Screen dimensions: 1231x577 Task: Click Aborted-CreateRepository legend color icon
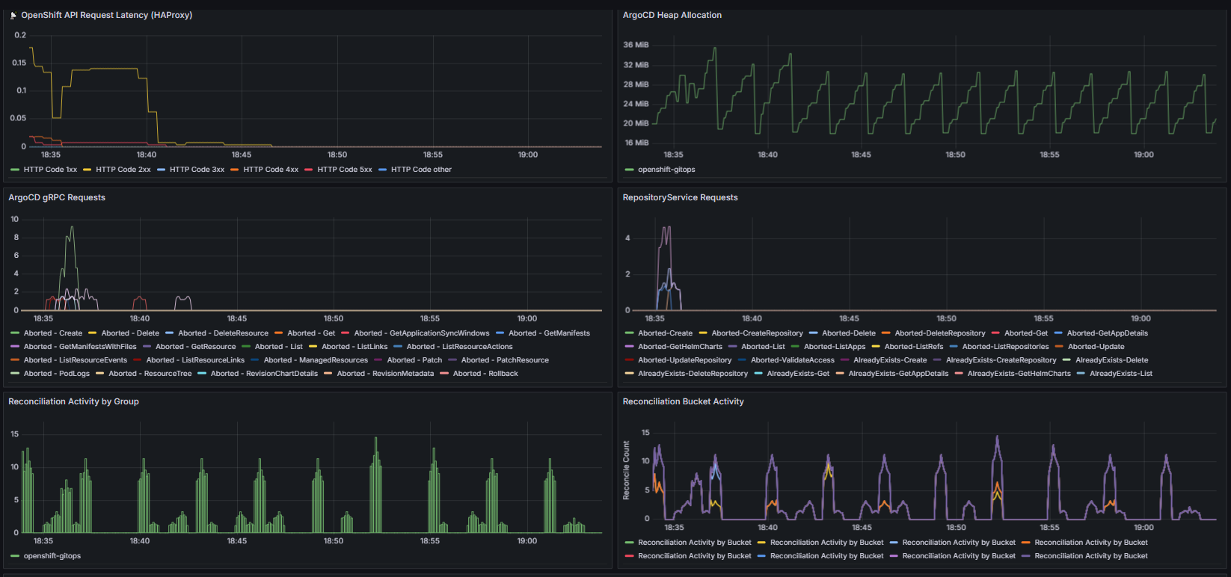(x=703, y=333)
